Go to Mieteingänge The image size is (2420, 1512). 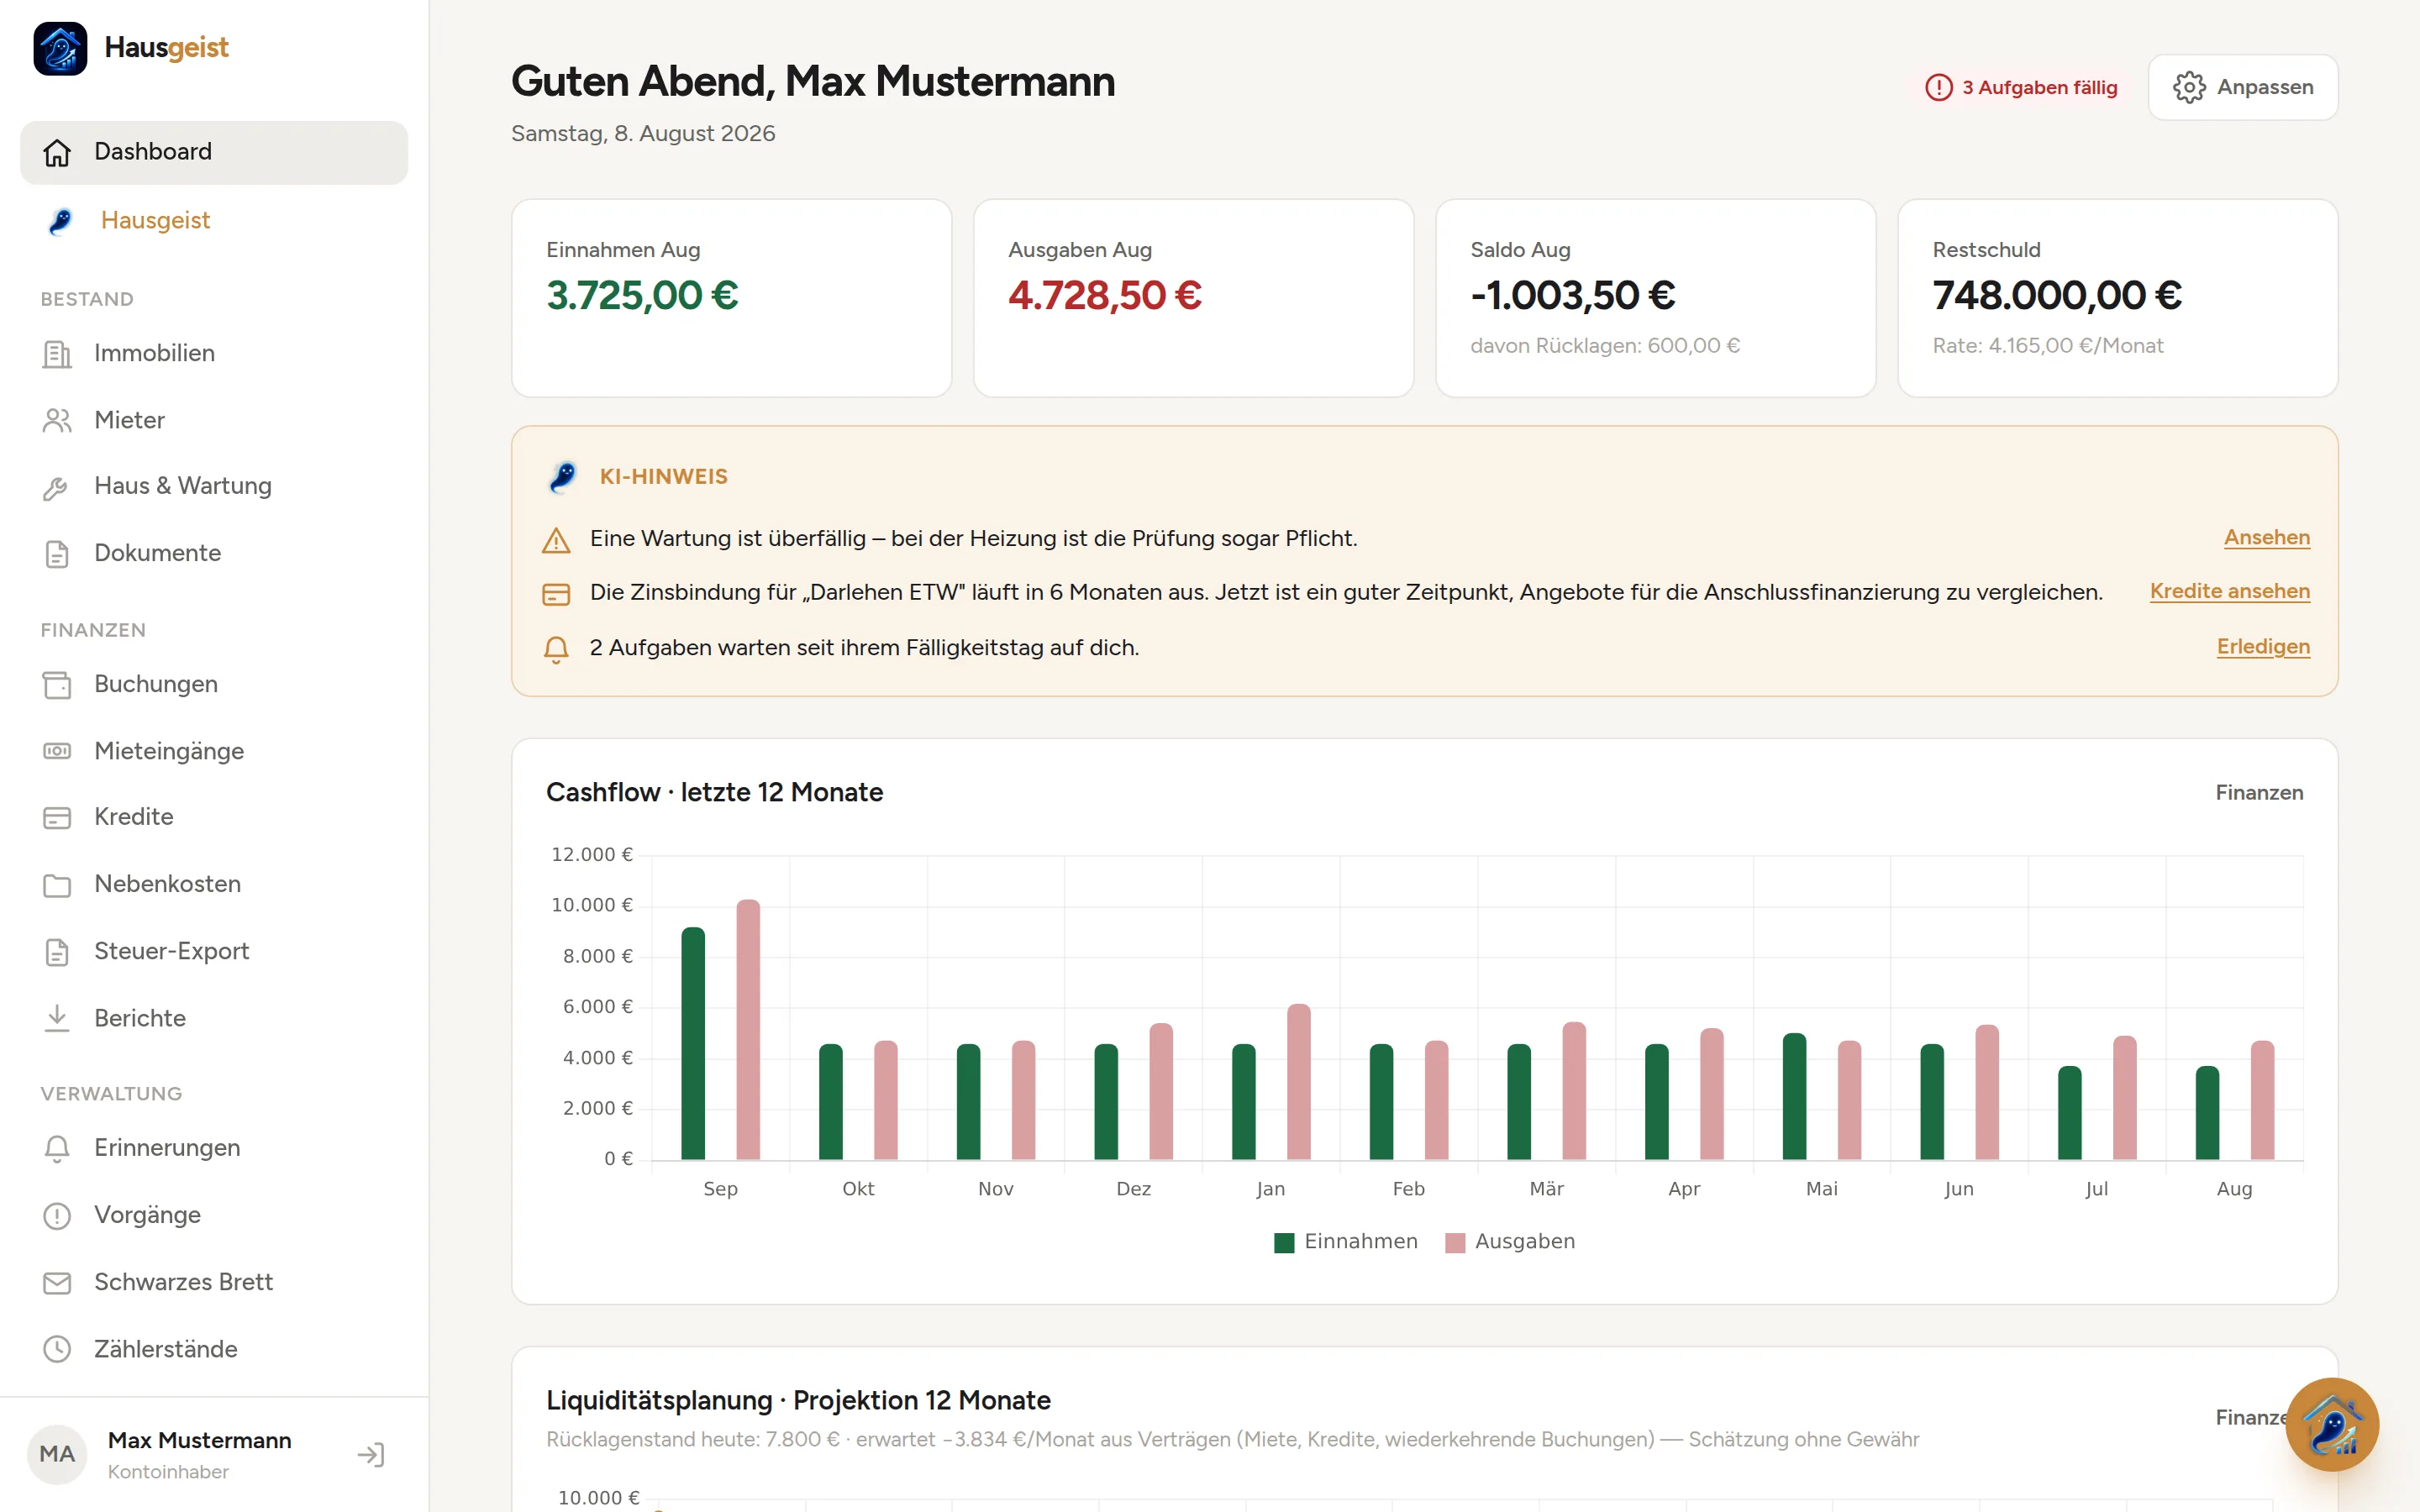coord(214,751)
